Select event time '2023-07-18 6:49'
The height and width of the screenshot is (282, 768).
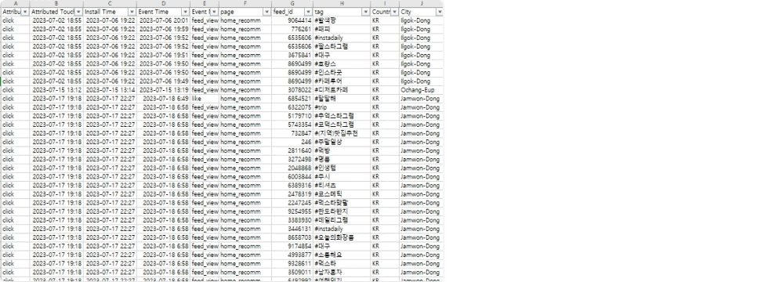163,99
